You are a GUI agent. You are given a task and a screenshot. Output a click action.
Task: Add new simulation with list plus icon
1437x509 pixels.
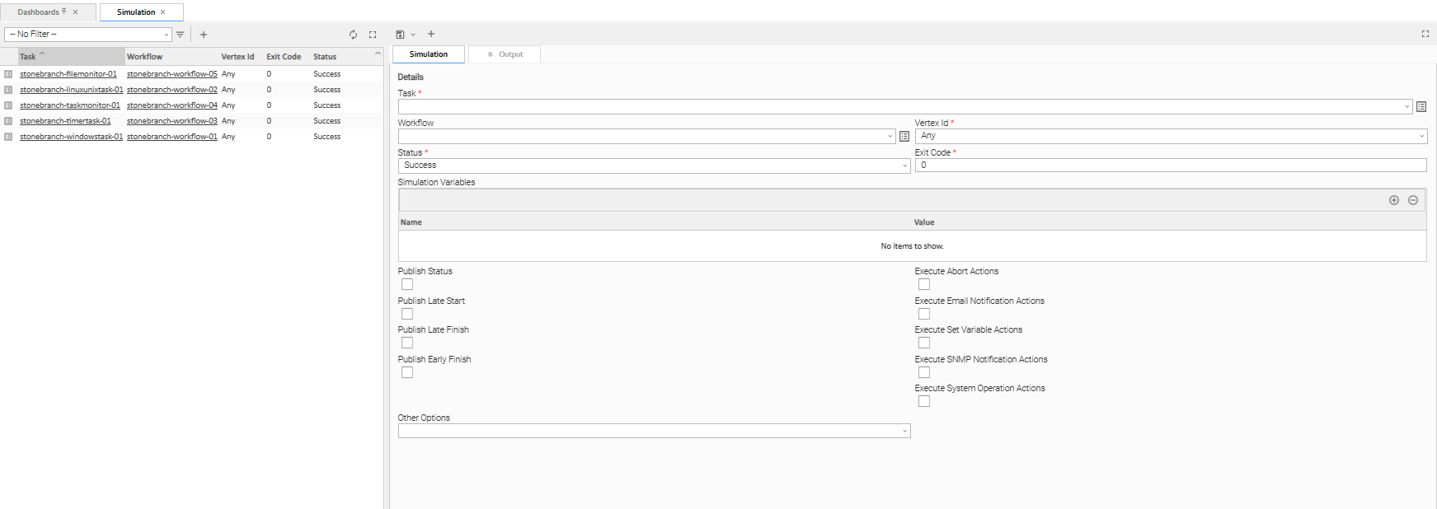(x=204, y=35)
